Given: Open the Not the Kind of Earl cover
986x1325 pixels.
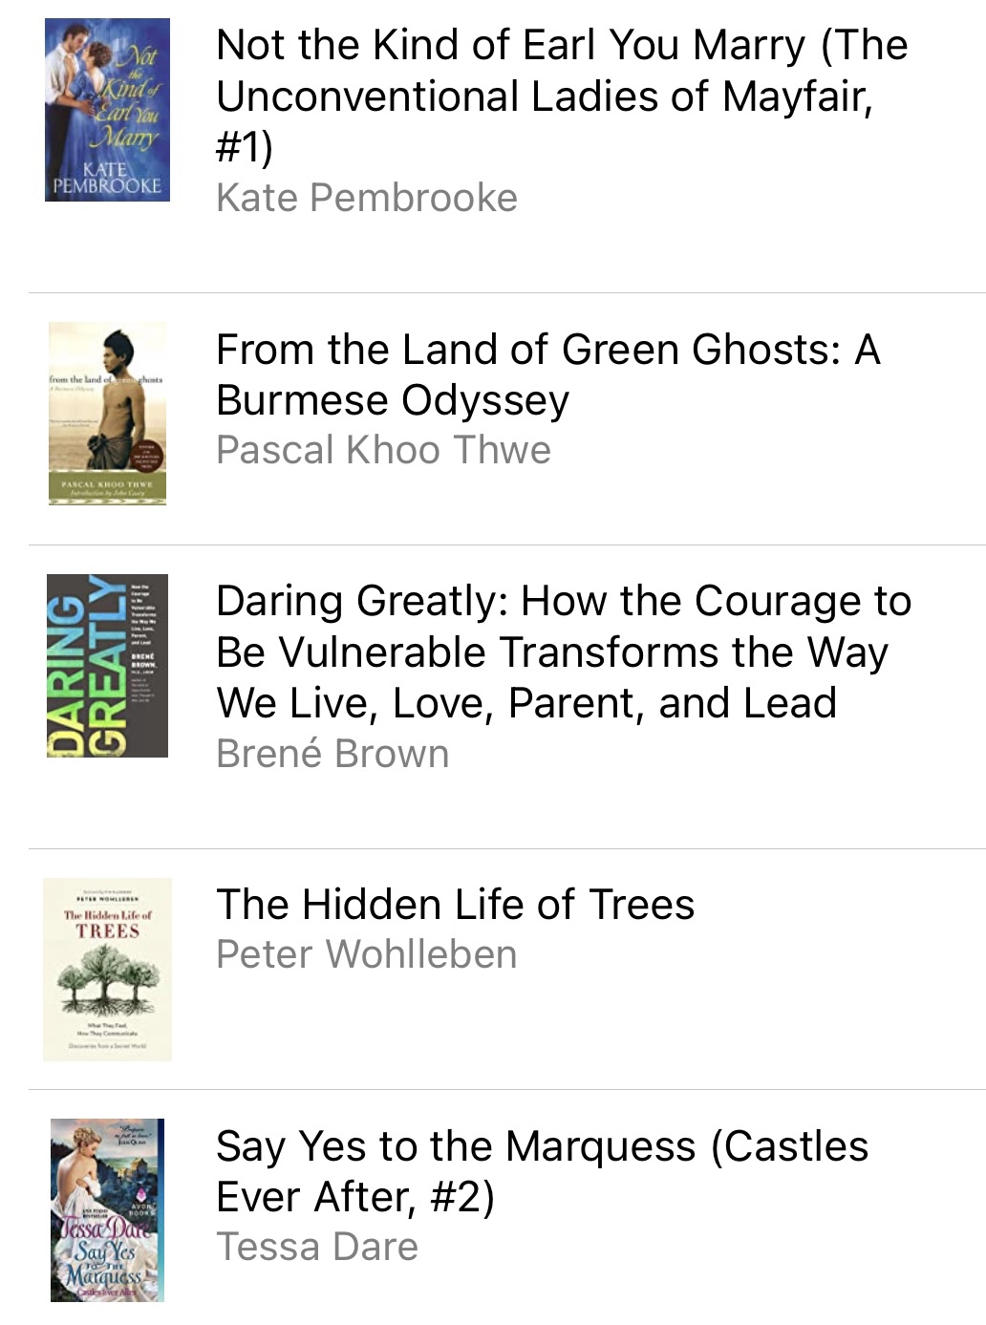Looking at the screenshot, I should (107, 110).
